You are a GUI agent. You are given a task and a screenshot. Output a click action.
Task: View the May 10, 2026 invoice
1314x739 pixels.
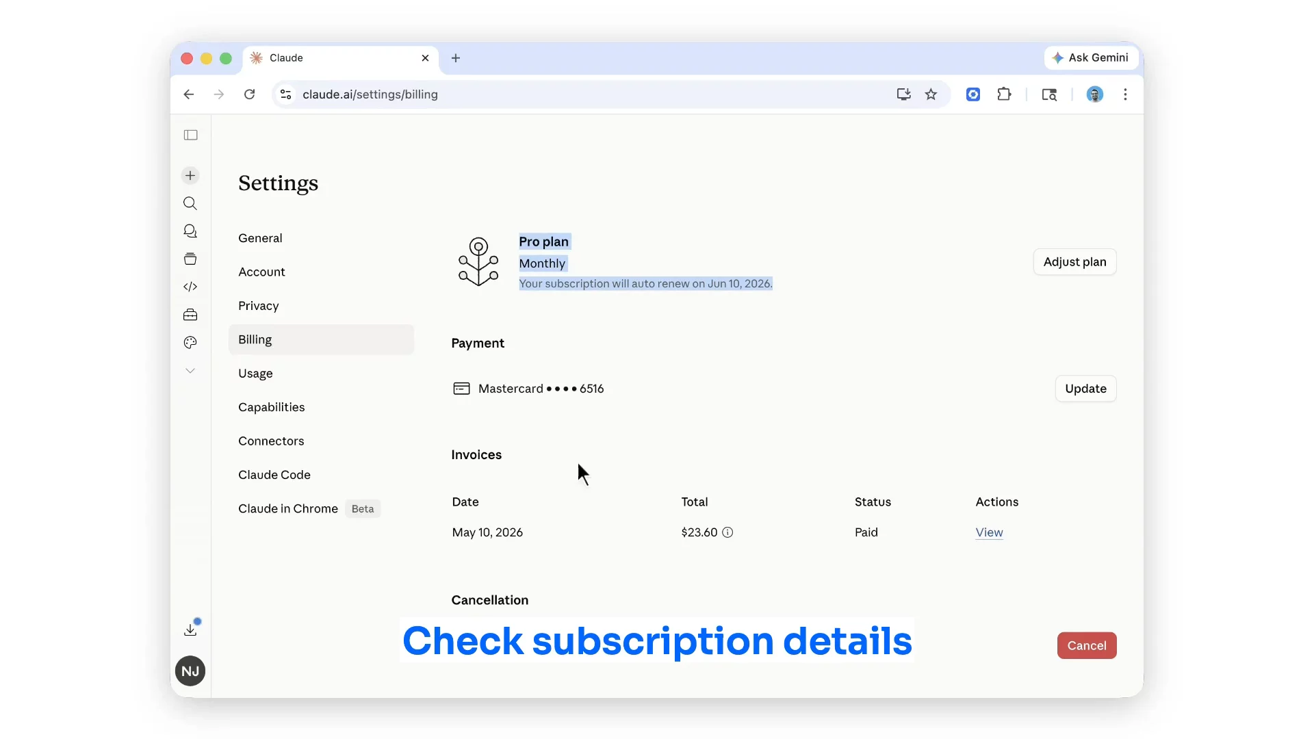[x=989, y=532]
